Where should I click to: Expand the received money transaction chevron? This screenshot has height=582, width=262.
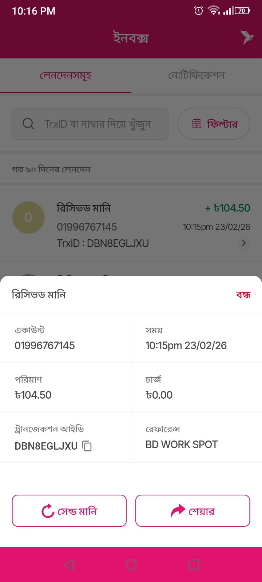(244, 243)
